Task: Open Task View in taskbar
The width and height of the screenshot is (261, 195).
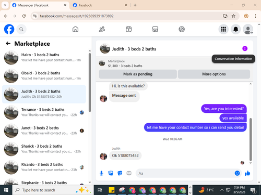Action: point(100,190)
